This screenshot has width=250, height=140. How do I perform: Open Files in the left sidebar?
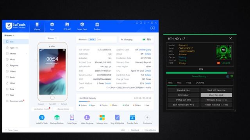[x=16, y=95]
